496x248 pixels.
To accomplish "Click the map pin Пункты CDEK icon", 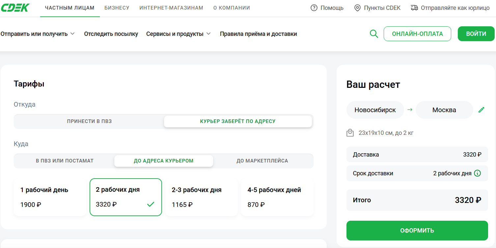I will click(x=357, y=8).
